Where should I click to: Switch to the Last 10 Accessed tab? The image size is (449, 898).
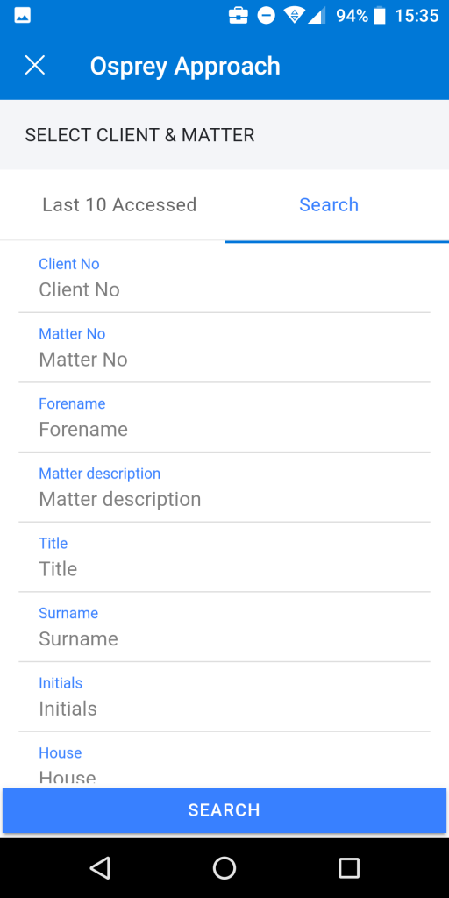(119, 204)
